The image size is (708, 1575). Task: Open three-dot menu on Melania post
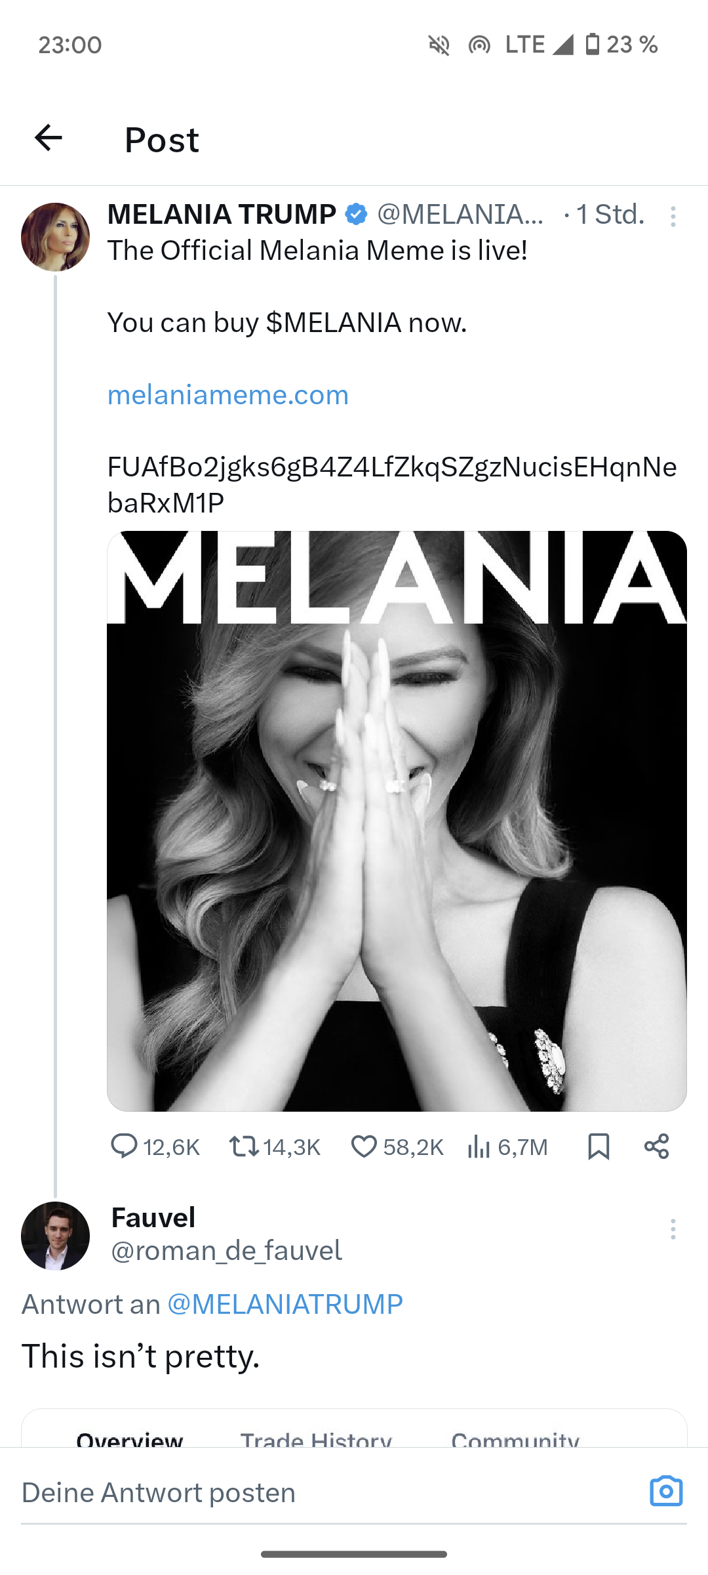(x=673, y=216)
